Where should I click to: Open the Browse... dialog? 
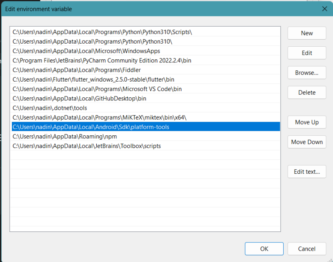(307, 73)
